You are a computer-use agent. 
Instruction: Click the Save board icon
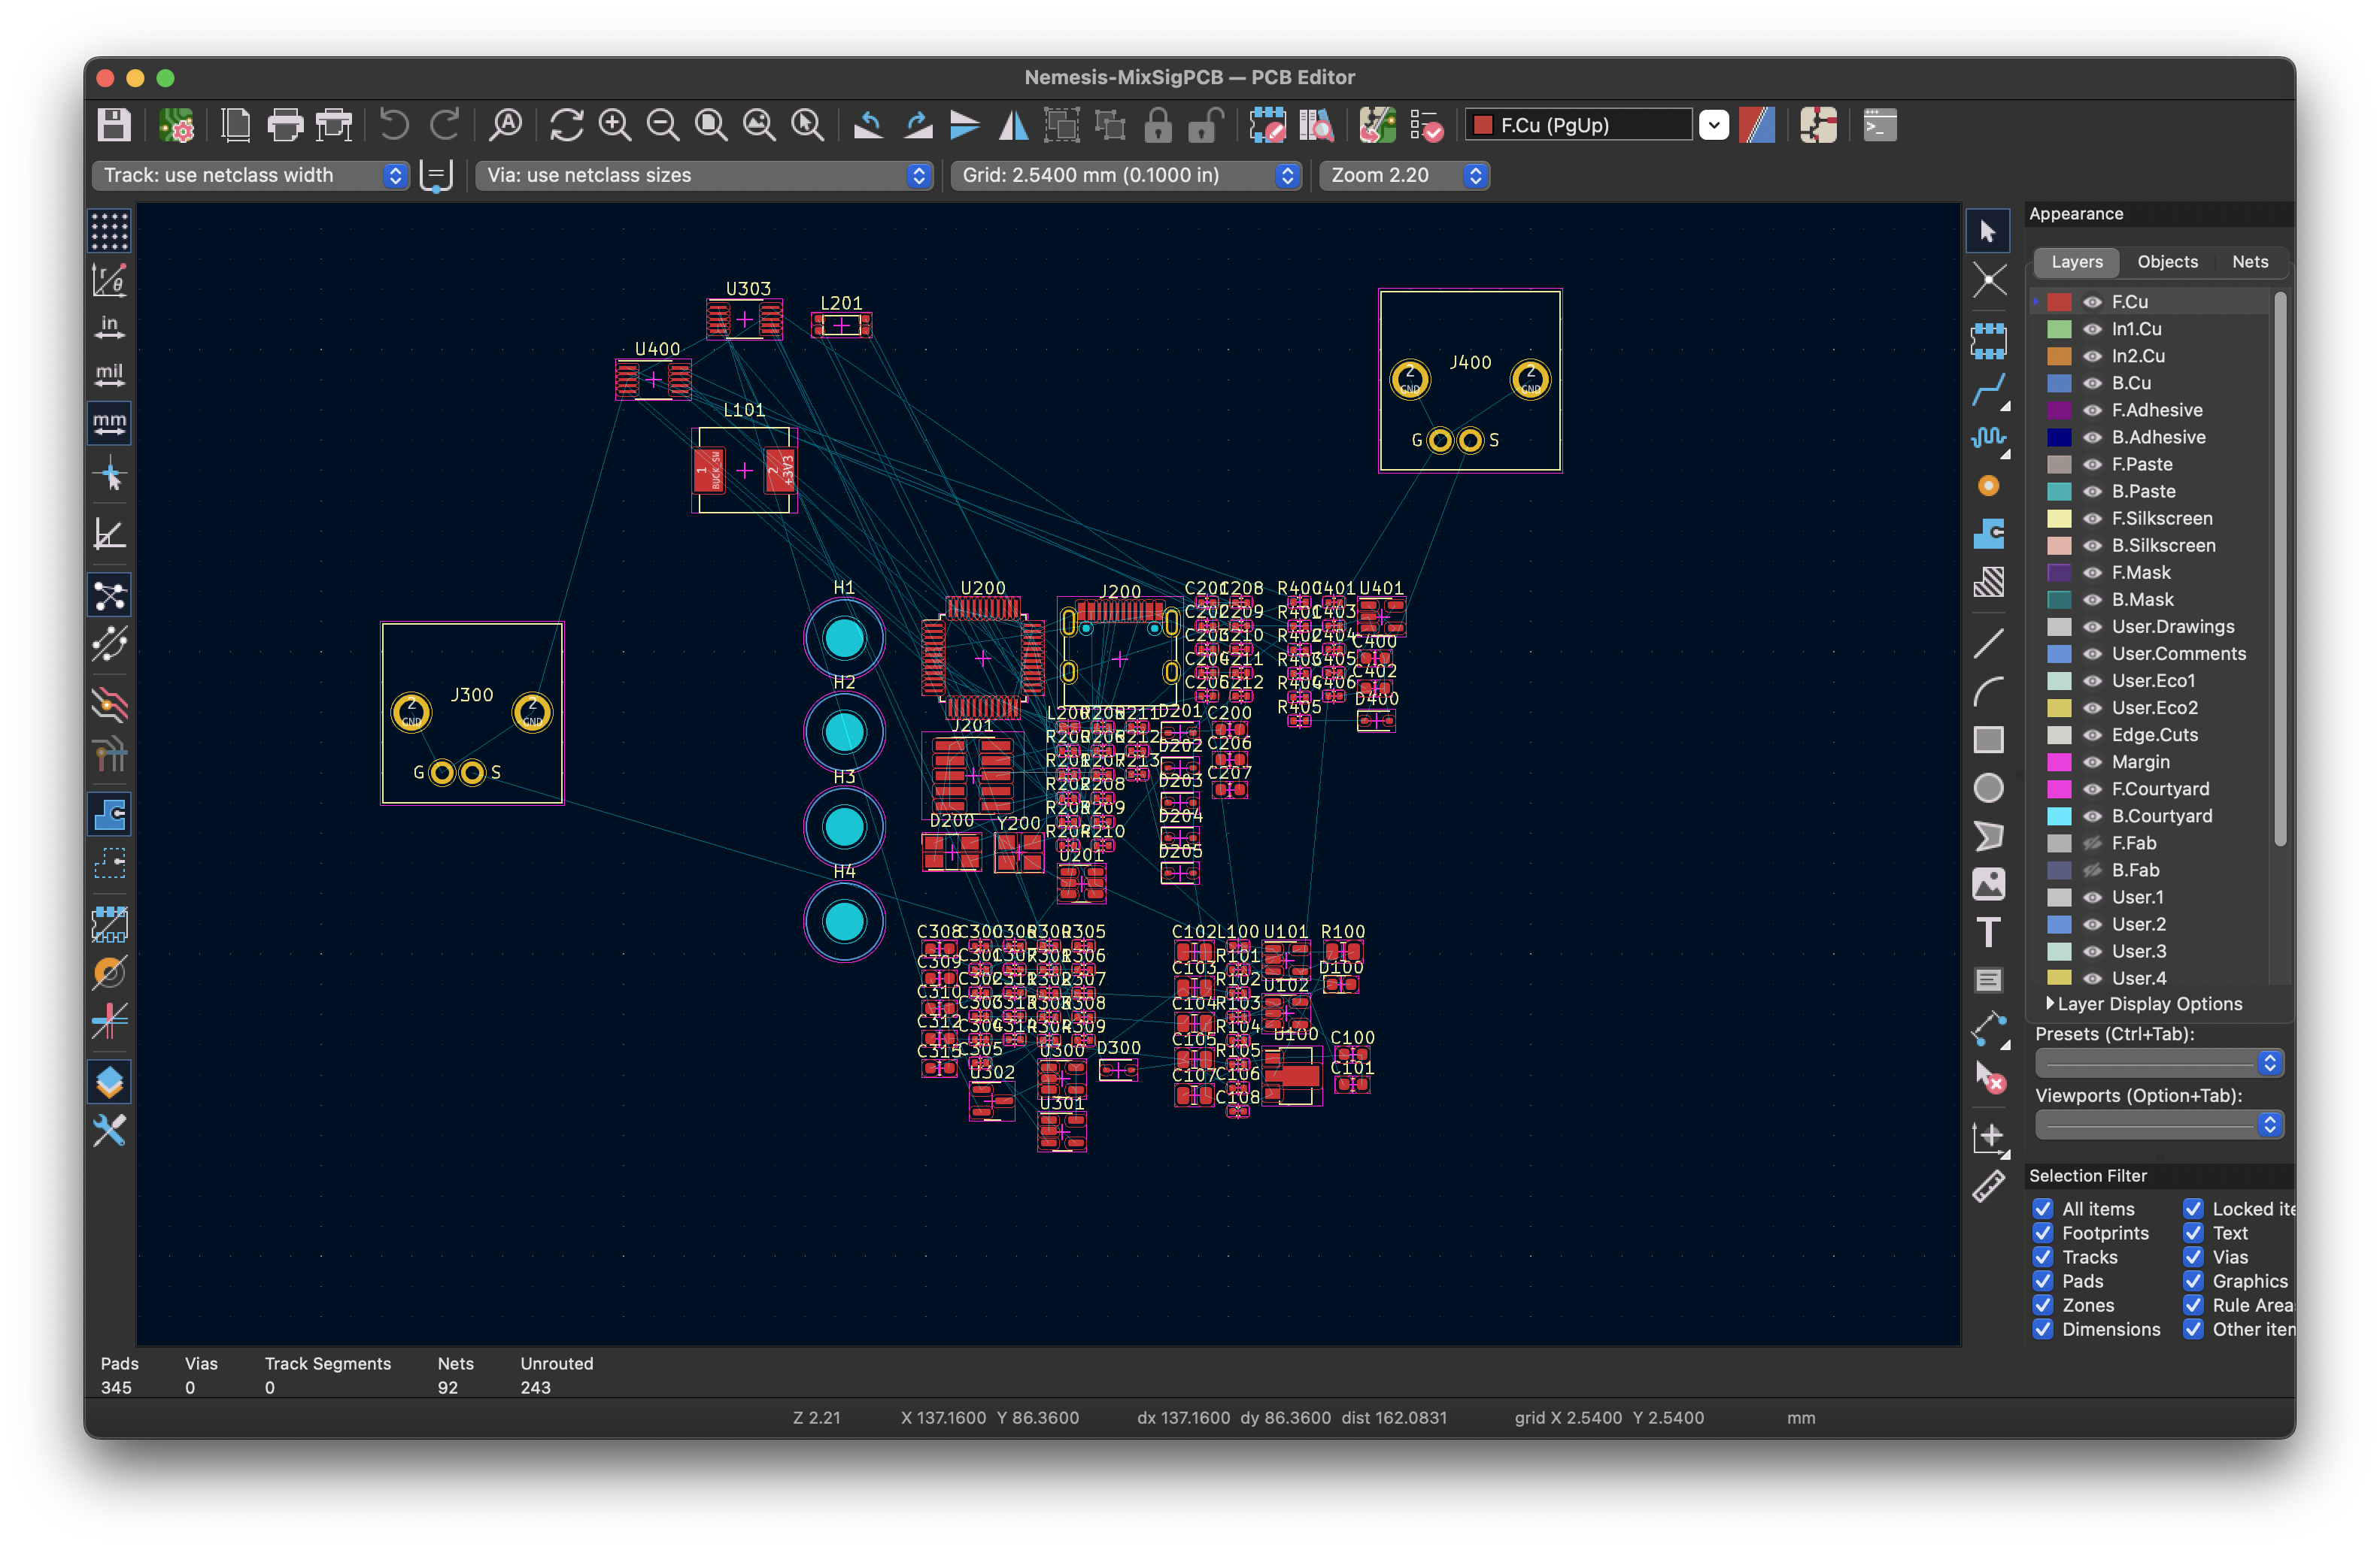pos(114,125)
